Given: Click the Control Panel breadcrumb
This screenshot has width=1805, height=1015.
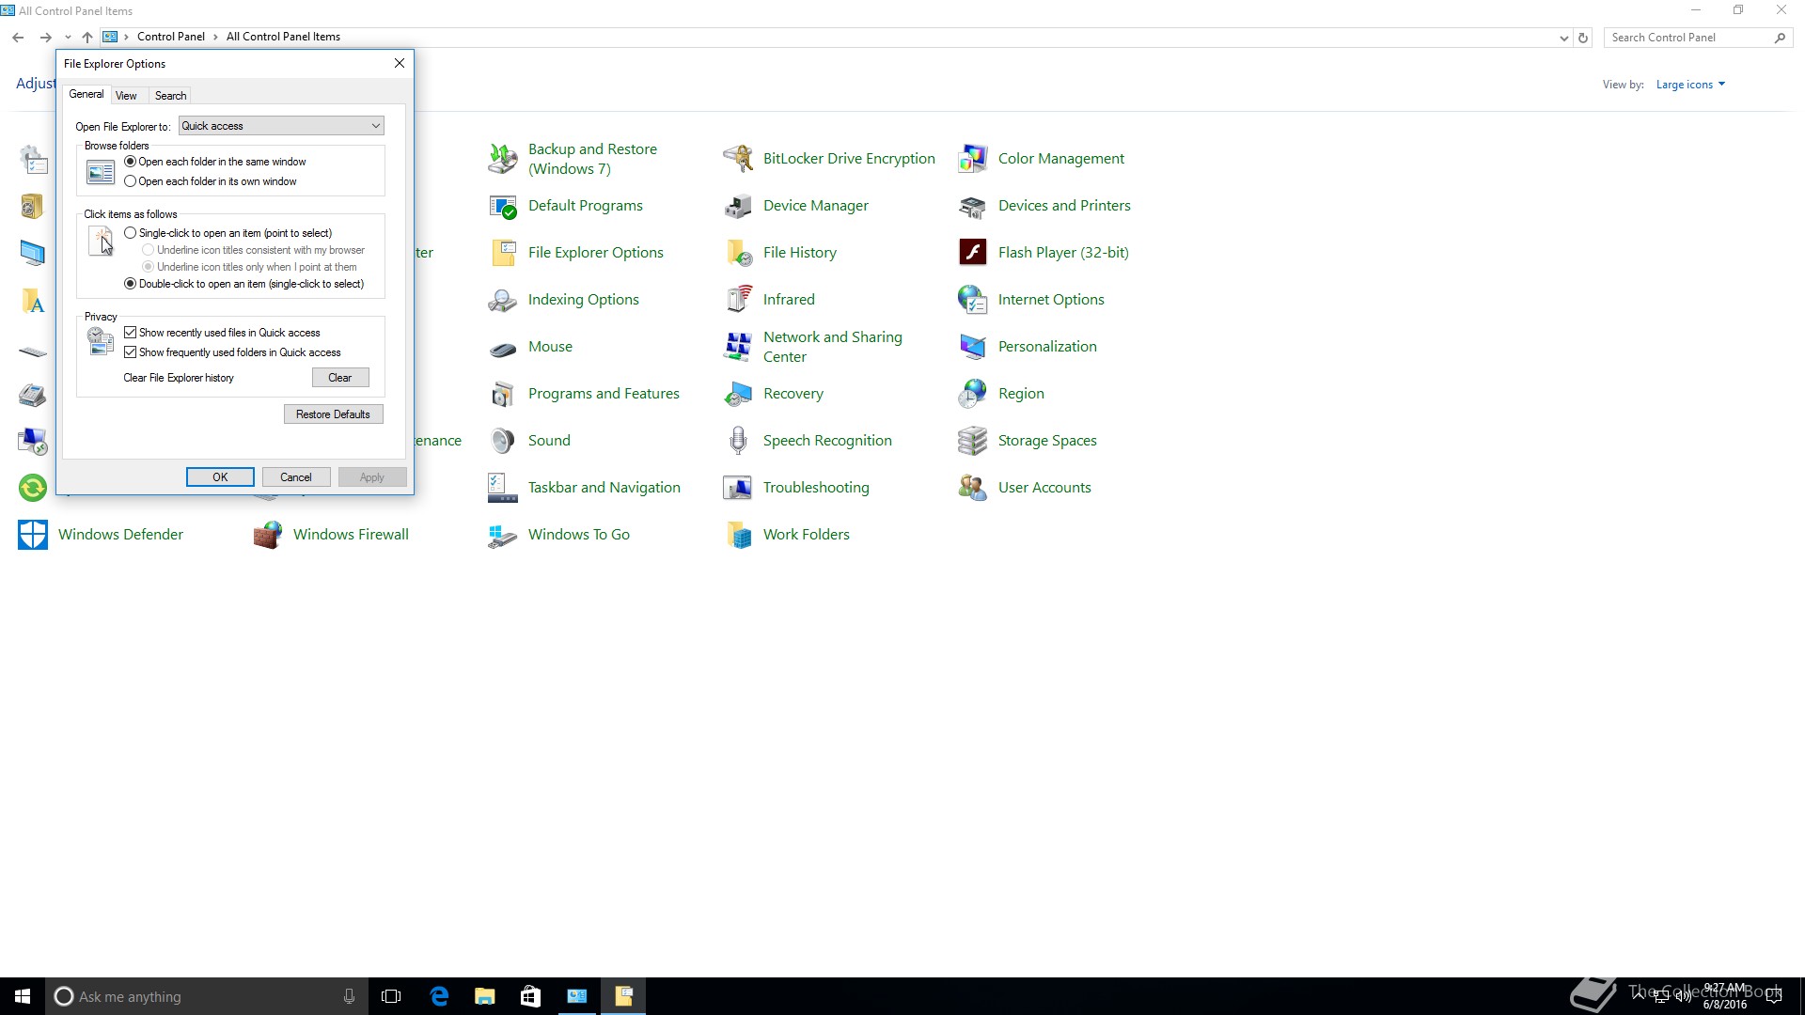Looking at the screenshot, I should click(x=170, y=38).
